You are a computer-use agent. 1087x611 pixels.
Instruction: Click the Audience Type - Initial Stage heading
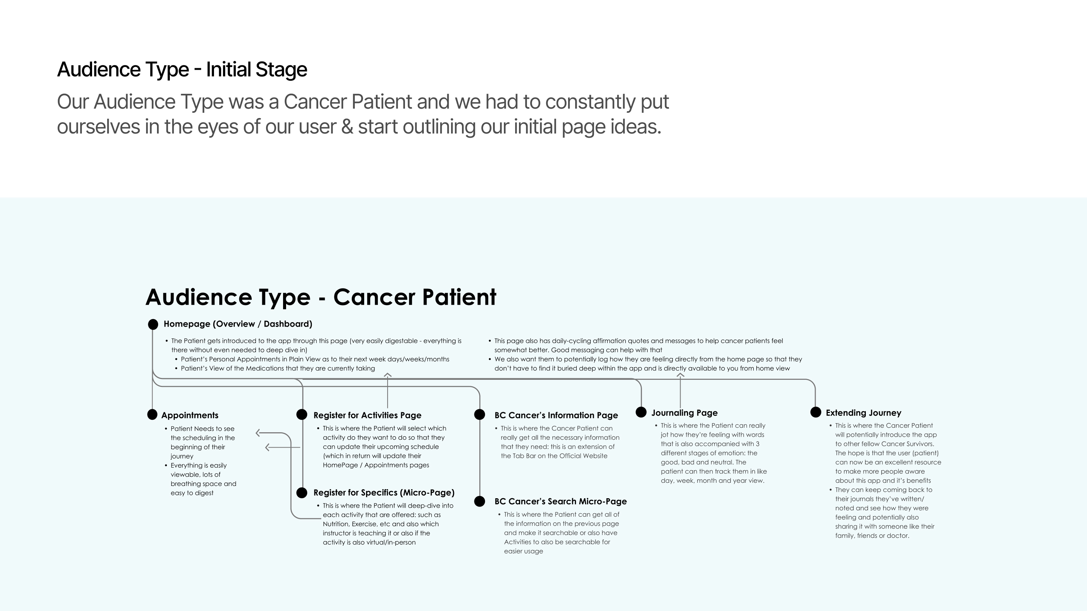coord(182,69)
